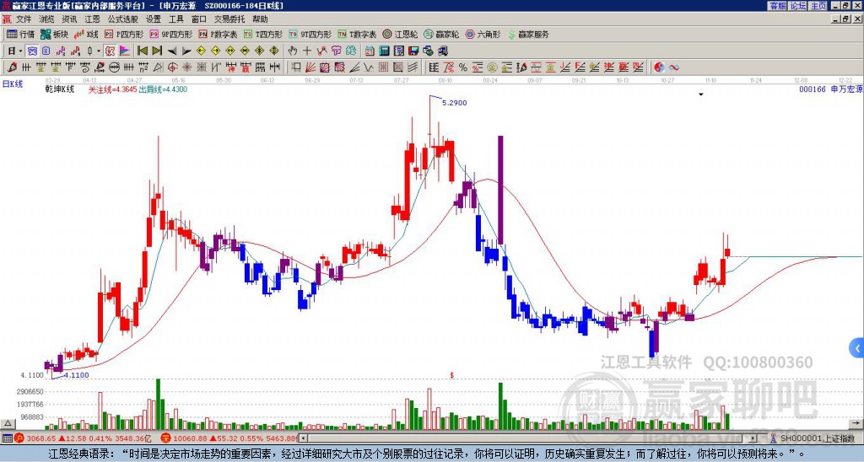This screenshot has height=462, width=864.
Task: Jump to last bar green arrow
Action: pyautogui.click(x=157, y=51)
